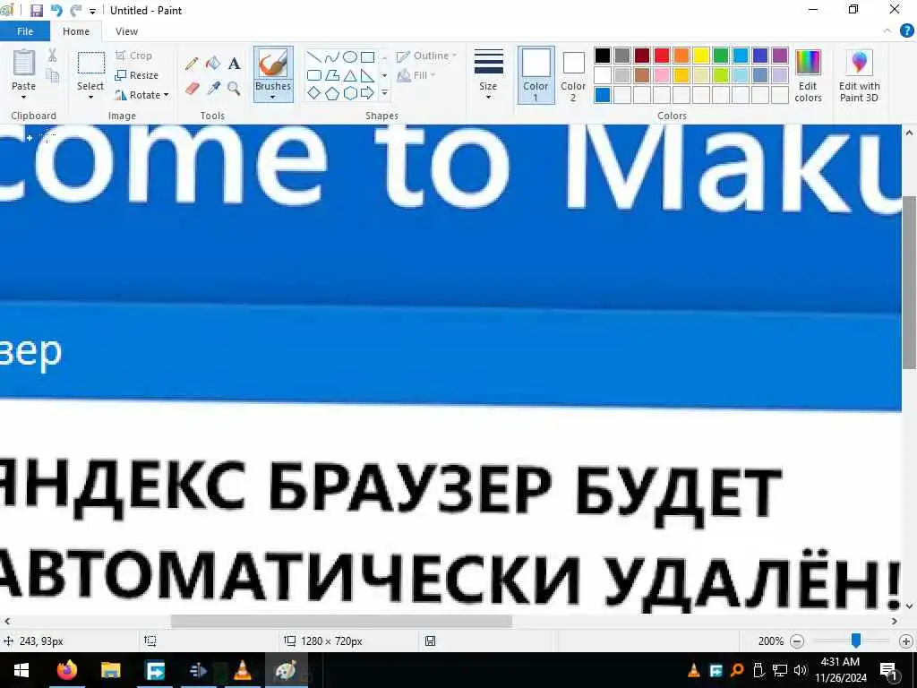Open the File menu
Image resolution: width=917 pixels, height=688 pixels.
click(x=25, y=31)
